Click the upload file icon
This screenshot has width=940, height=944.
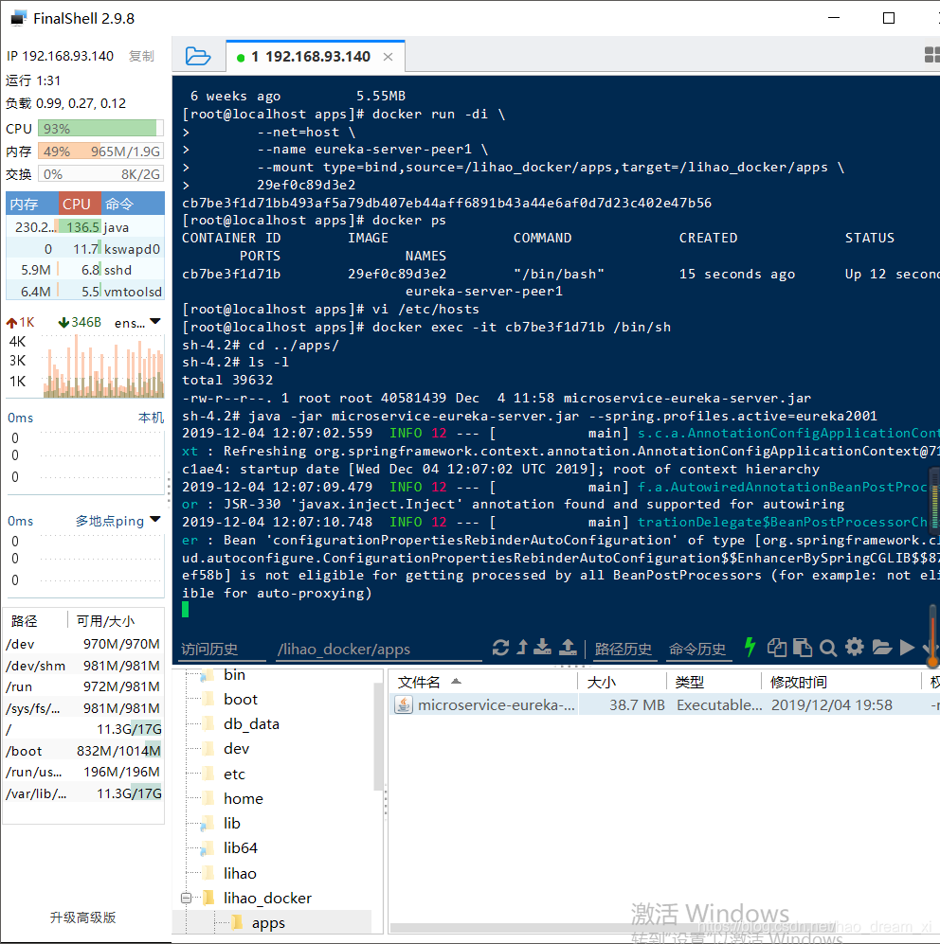coord(568,648)
